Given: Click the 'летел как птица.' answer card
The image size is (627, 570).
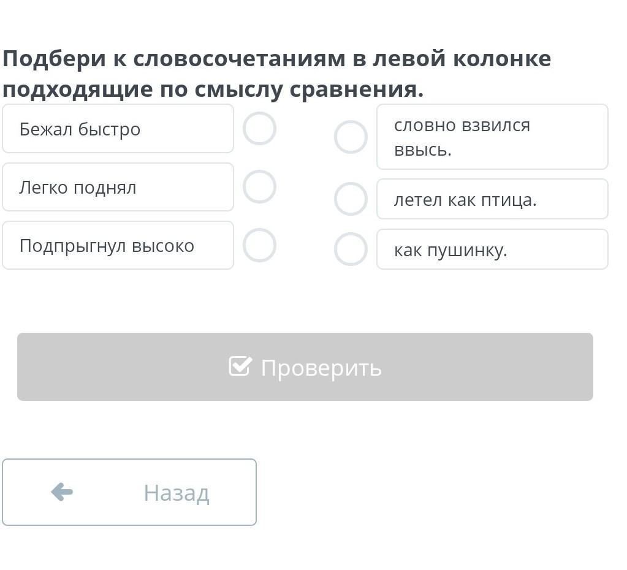Looking at the screenshot, I should (x=492, y=199).
